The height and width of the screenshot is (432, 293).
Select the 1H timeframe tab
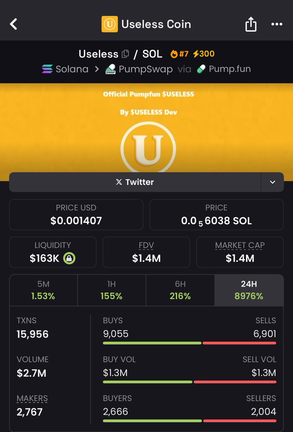coord(111,290)
